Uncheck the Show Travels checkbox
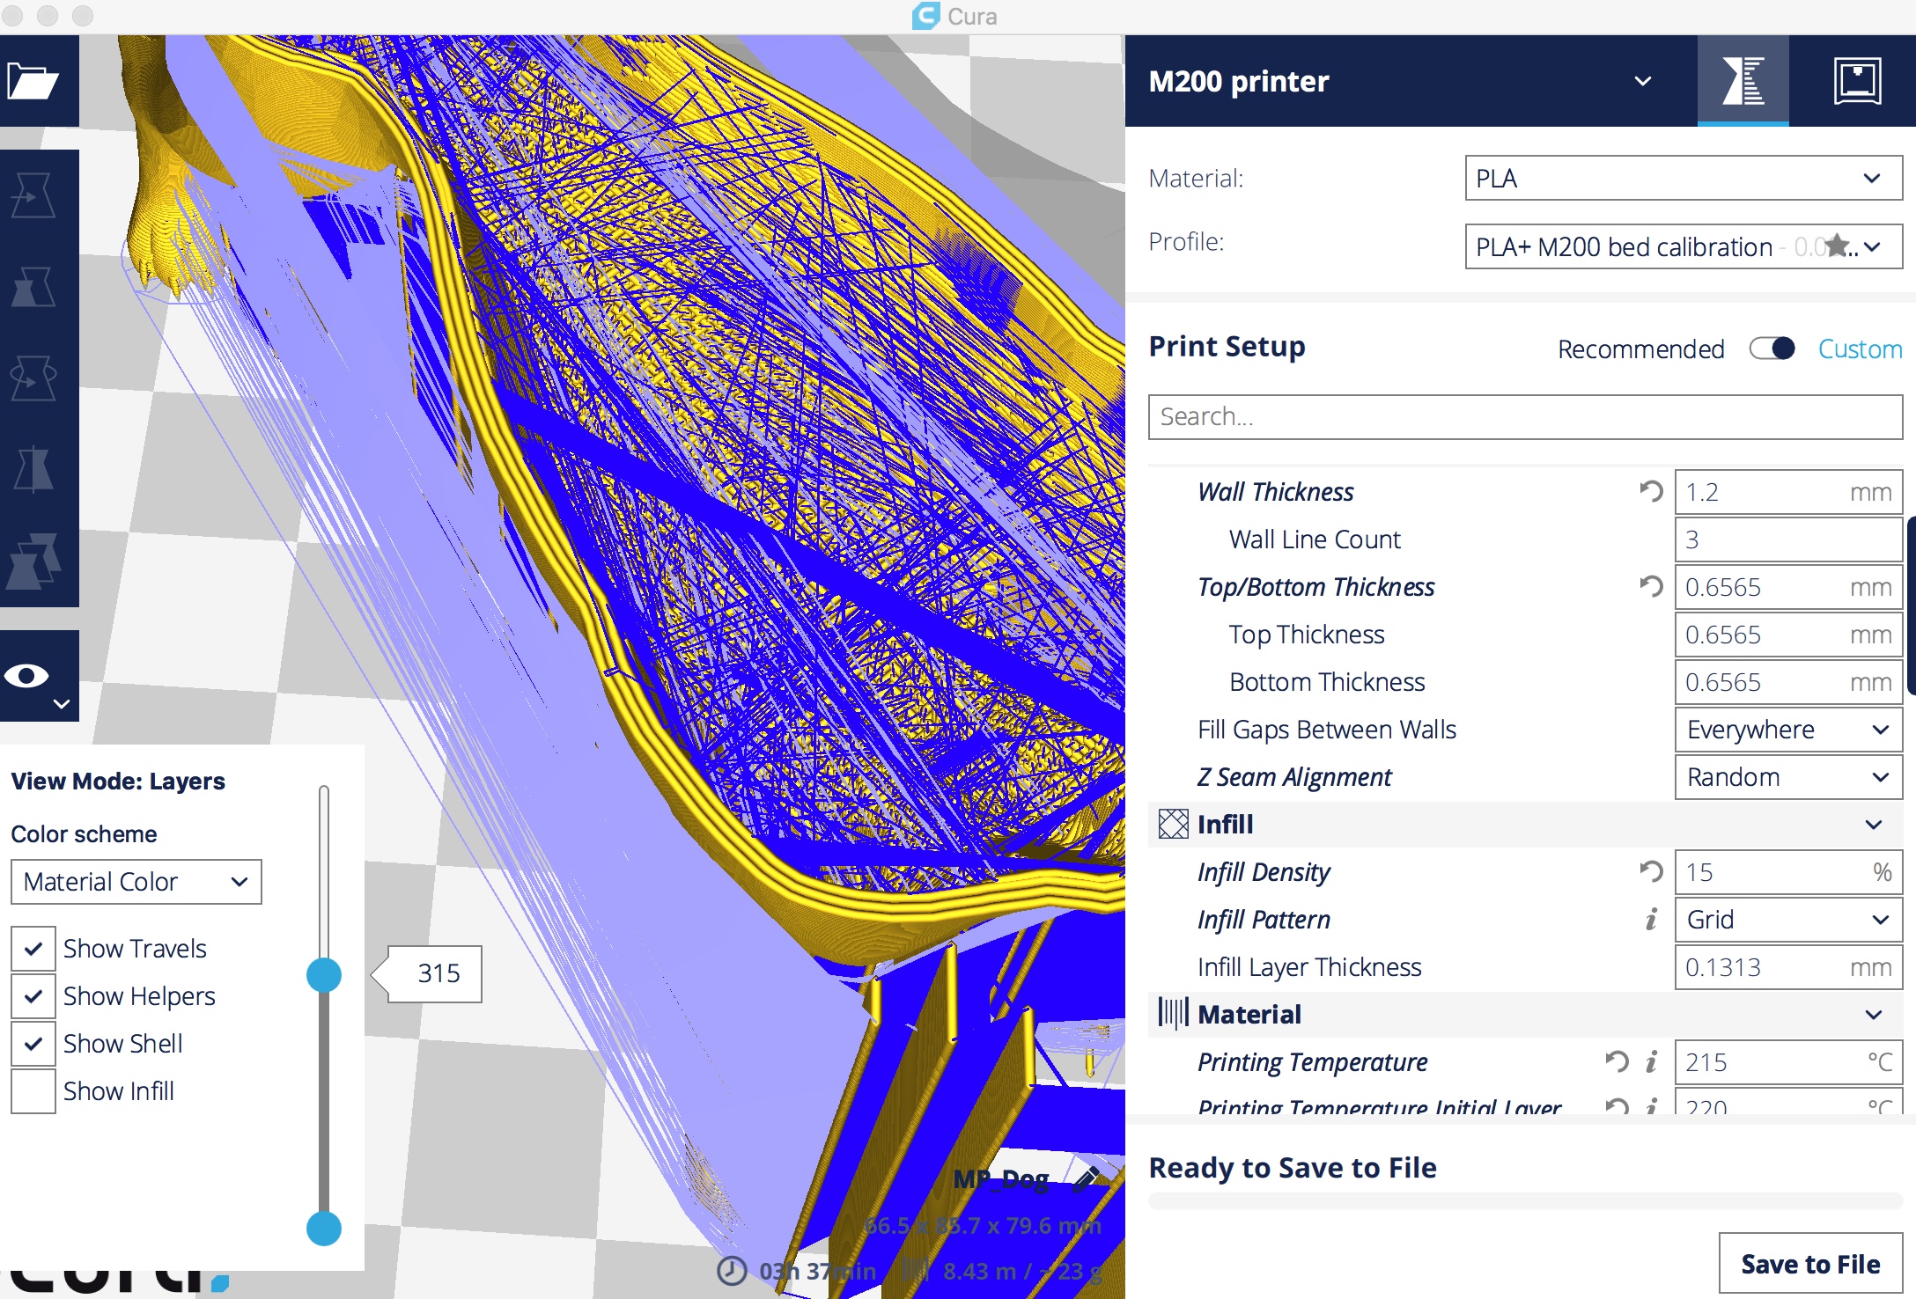1916x1299 pixels. [33, 949]
